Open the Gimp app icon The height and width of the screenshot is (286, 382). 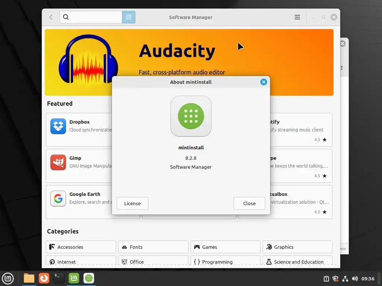point(58,162)
